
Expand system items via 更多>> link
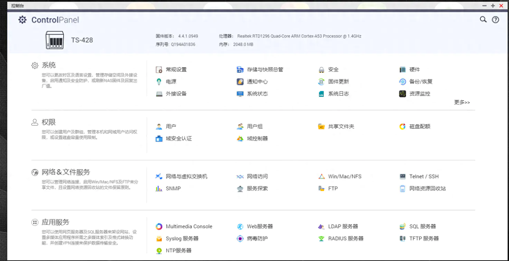[462, 102]
